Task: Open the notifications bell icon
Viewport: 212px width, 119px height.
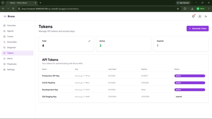Action: click(x=193, y=16)
